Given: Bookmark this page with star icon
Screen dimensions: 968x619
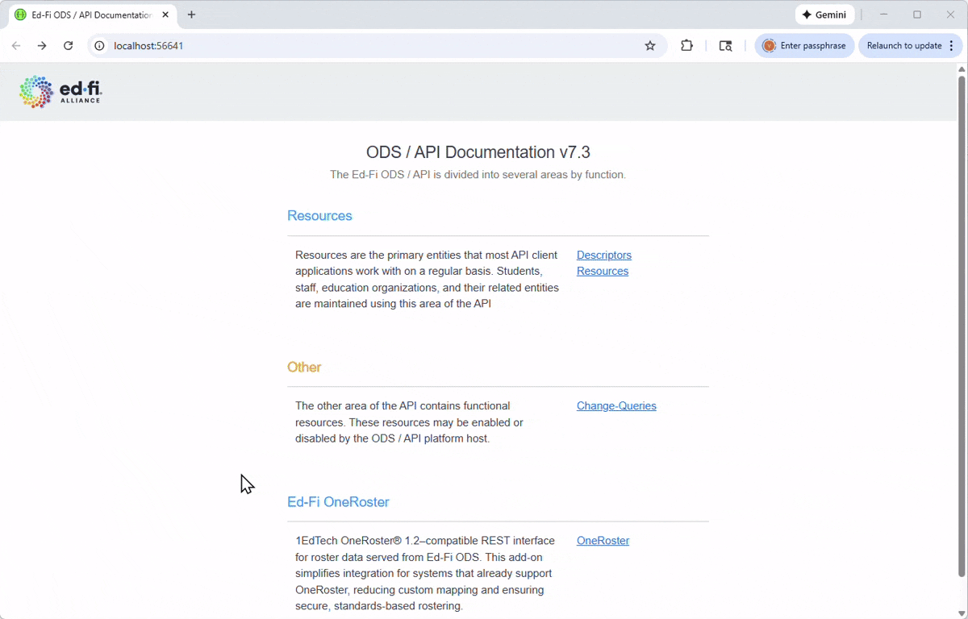Looking at the screenshot, I should (x=650, y=46).
